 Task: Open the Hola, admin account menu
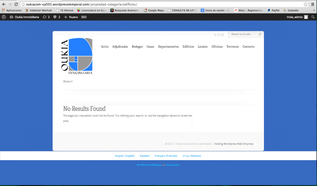(x=297, y=17)
